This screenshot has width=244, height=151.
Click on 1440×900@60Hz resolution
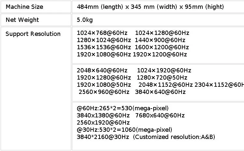160,40
